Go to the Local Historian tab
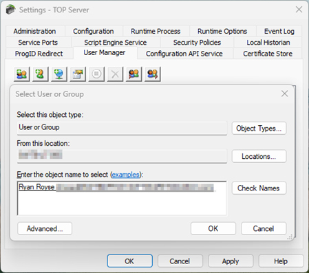The height and width of the screenshot is (273, 309). 268,43
